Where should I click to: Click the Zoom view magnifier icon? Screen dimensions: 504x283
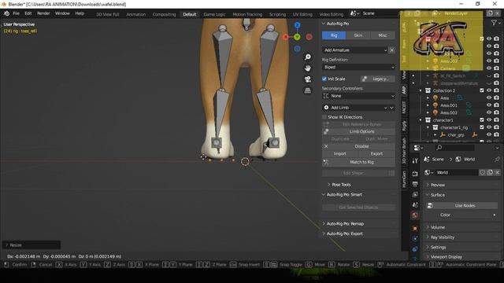pos(308,57)
